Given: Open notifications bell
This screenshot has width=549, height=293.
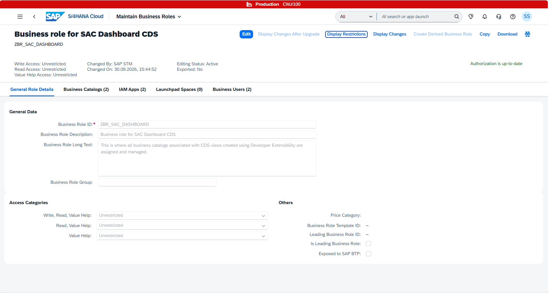Looking at the screenshot, I should (x=485, y=17).
